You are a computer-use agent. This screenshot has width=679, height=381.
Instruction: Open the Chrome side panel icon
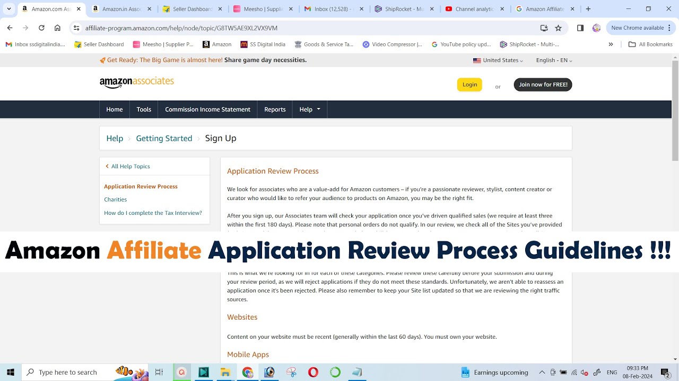580,28
